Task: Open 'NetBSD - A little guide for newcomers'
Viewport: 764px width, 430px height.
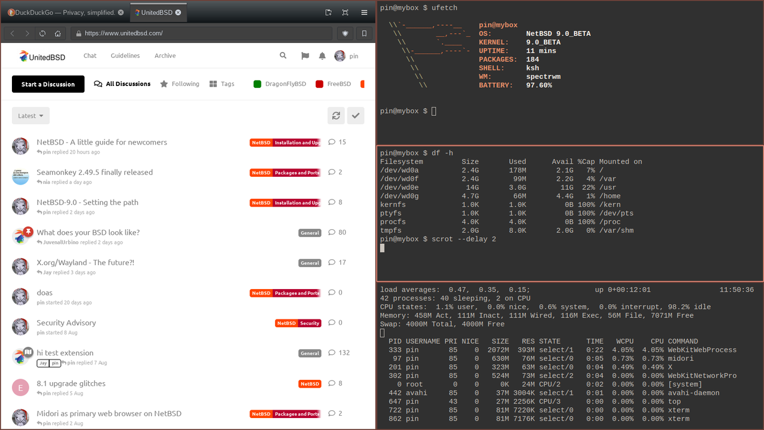Action: pos(102,142)
